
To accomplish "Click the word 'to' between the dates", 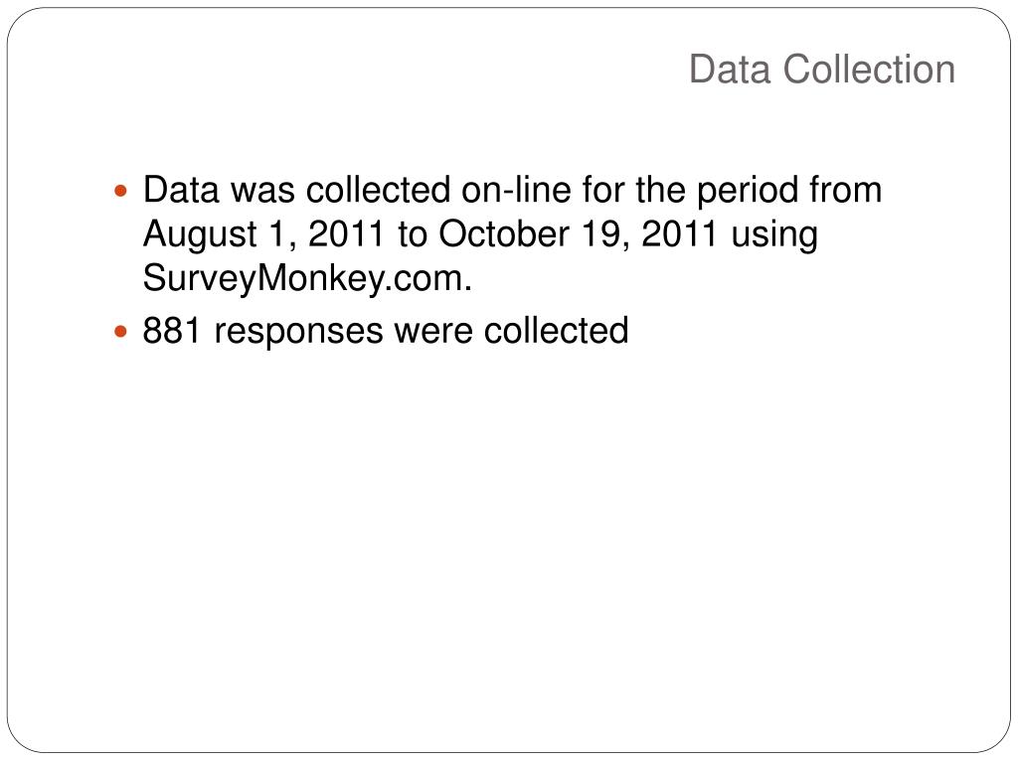I will [x=413, y=234].
